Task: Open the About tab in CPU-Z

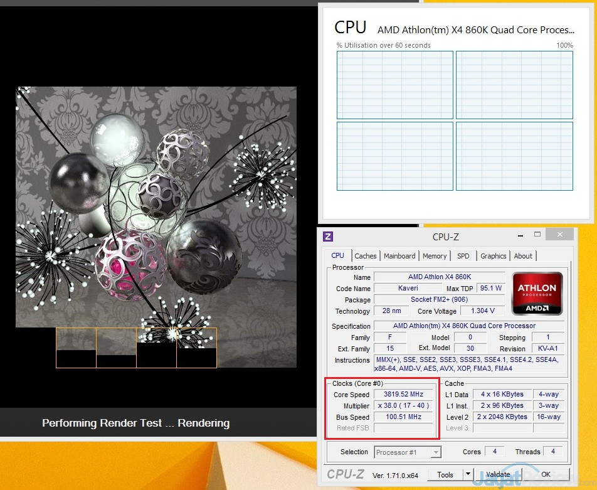Action: pos(523,256)
